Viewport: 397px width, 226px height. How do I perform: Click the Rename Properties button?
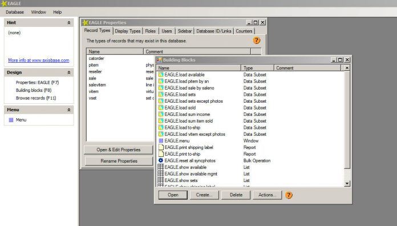click(x=119, y=161)
